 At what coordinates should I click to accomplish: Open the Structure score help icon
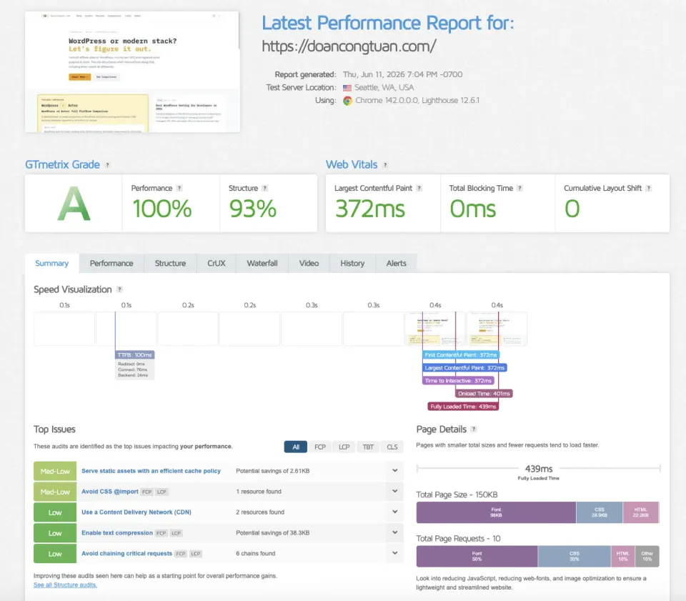264,188
